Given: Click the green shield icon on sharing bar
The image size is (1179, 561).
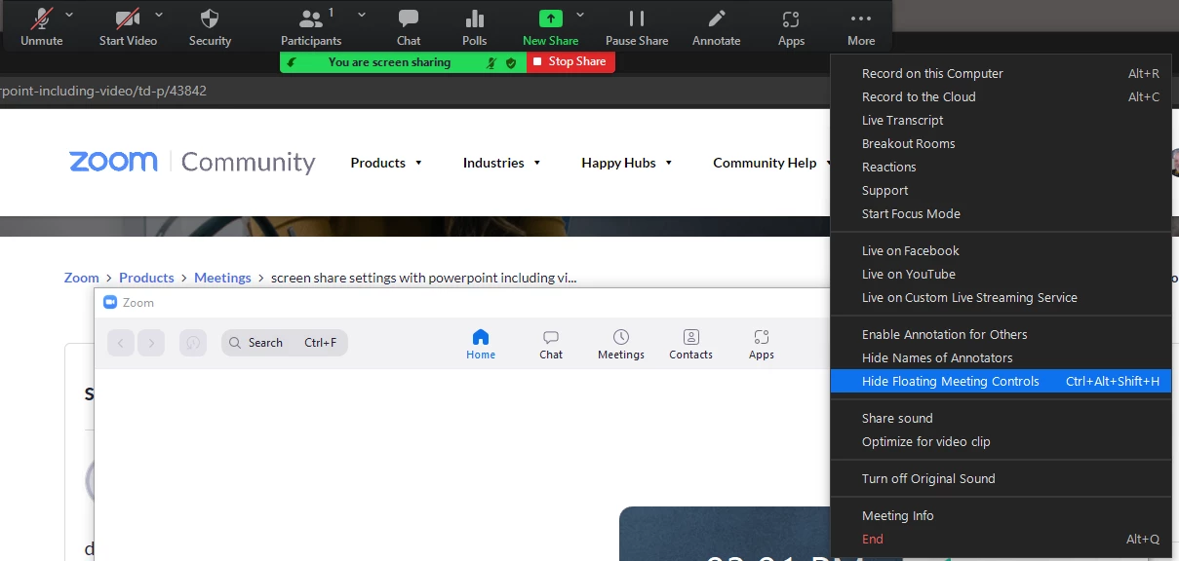Looking at the screenshot, I should [511, 62].
